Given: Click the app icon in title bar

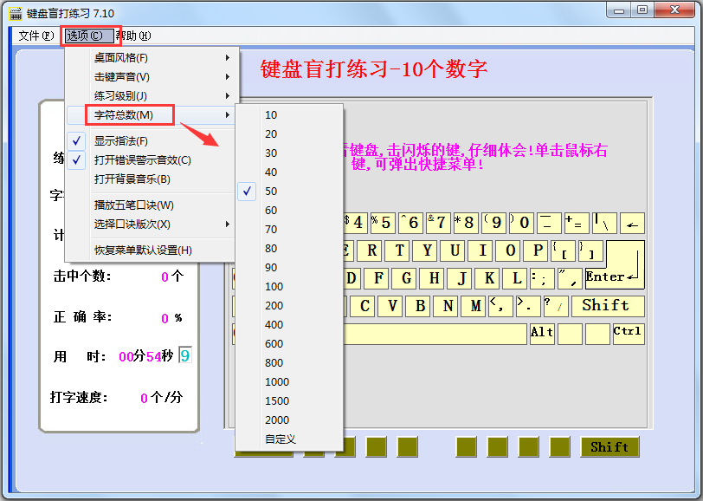Looking at the screenshot, I should tap(16, 13).
